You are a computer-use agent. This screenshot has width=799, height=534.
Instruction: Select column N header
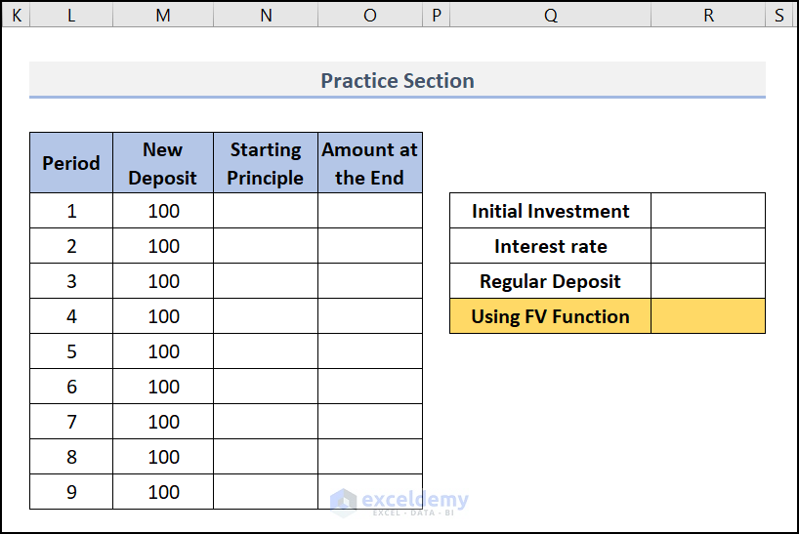coord(266,15)
